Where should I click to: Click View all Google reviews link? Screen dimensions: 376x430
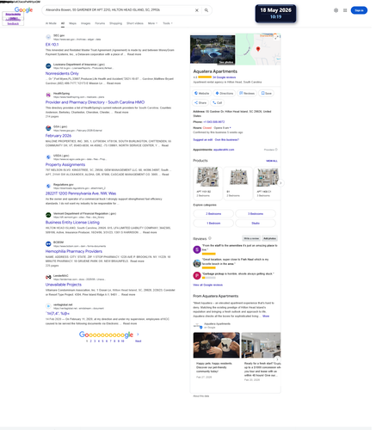(x=207, y=285)
